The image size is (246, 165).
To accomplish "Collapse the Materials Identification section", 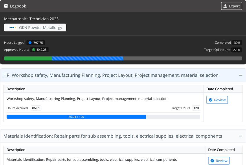I will [x=240, y=136].
